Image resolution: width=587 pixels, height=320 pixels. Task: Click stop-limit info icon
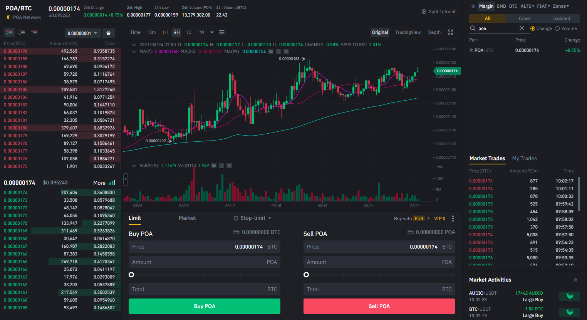[236, 218]
